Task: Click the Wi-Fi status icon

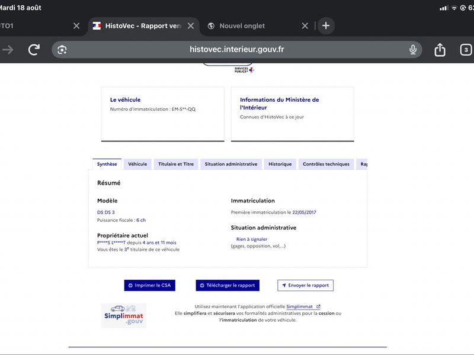Action: 454,8
